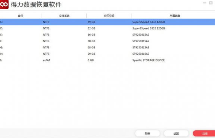
Task: Maximize the recovery software window
Action: [x=211, y=3]
